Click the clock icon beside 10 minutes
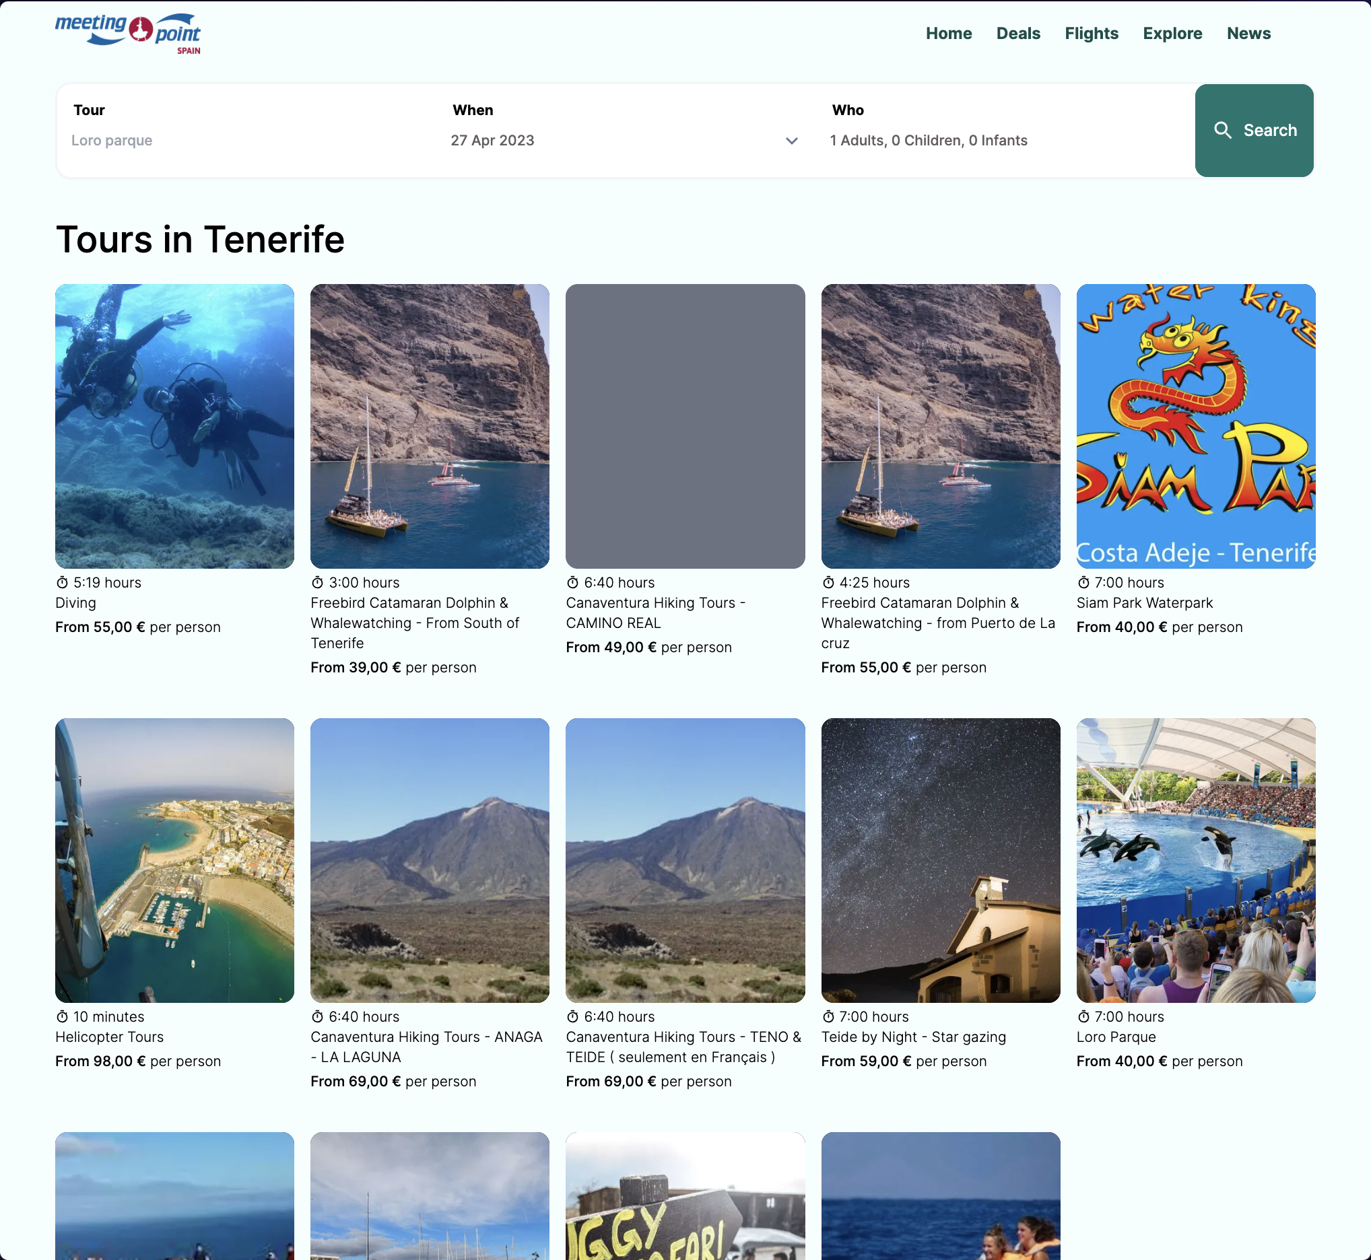Image resolution: width=1371 pixels, height=1260 pixels. click(62, 1016)
